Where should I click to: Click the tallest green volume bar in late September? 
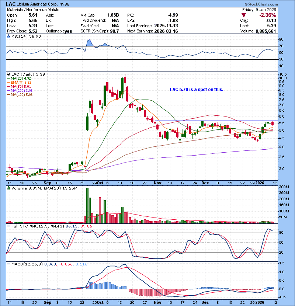(x=87, y=206)
